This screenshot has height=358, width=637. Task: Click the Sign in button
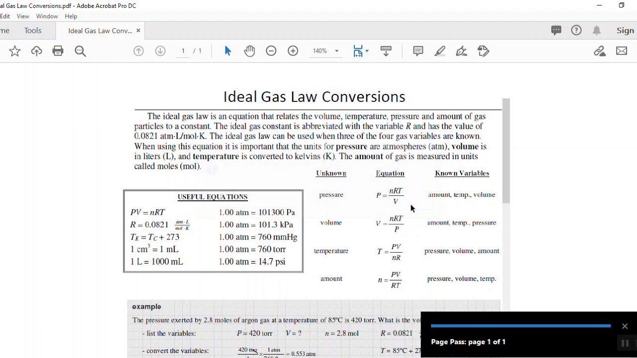coord(625,30)
